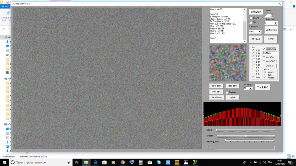Image resolution: width=296 pixels, height=166 pixels.
Task: Click the frames spinner arrows
Action: click(271, 15)
